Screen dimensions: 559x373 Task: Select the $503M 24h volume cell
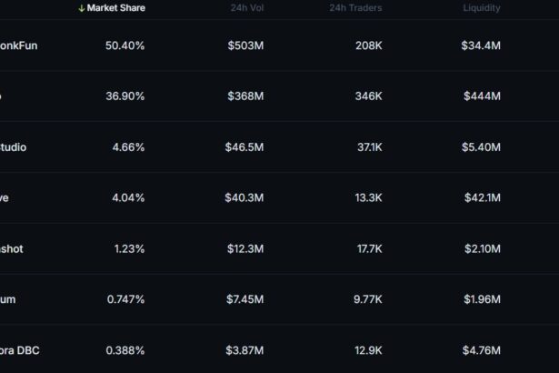[245, 45]
